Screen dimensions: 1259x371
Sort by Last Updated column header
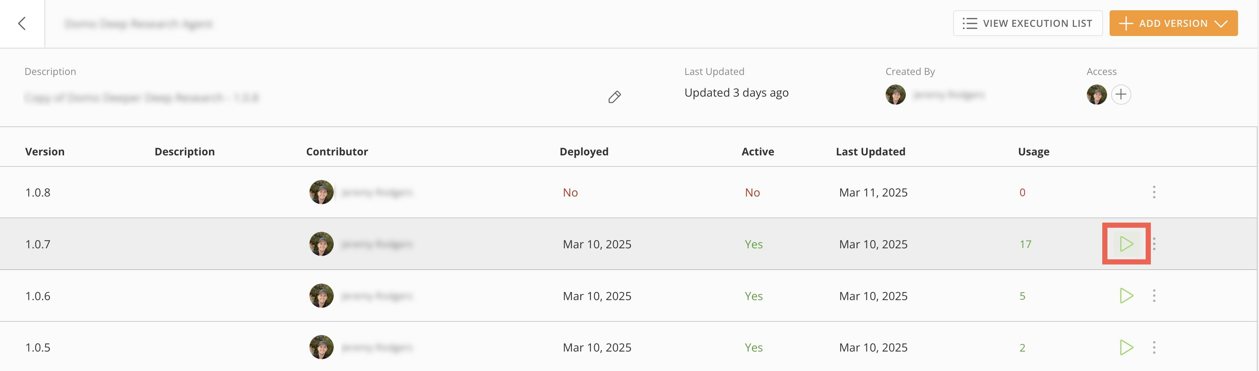coord(870,152)
